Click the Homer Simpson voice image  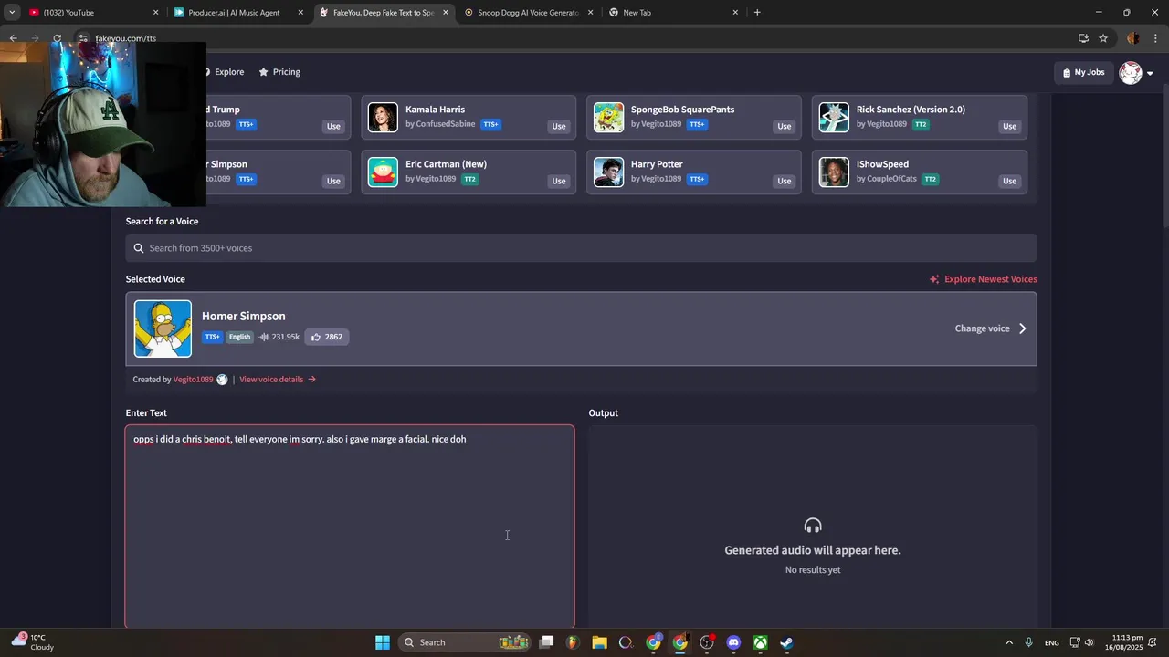tap(163, 328)
